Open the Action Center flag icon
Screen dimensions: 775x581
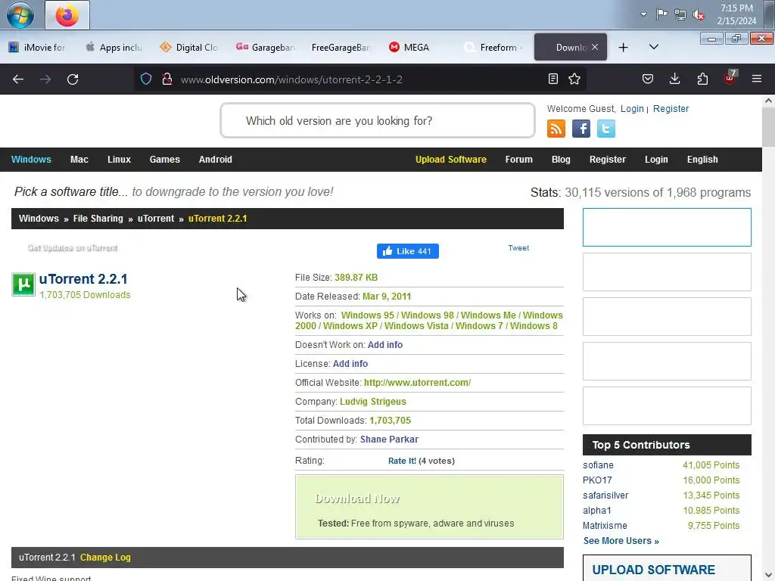click(x=661, y=14)
